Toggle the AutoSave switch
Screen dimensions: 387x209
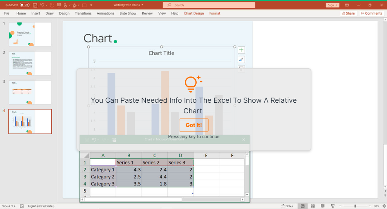(25, 5)
